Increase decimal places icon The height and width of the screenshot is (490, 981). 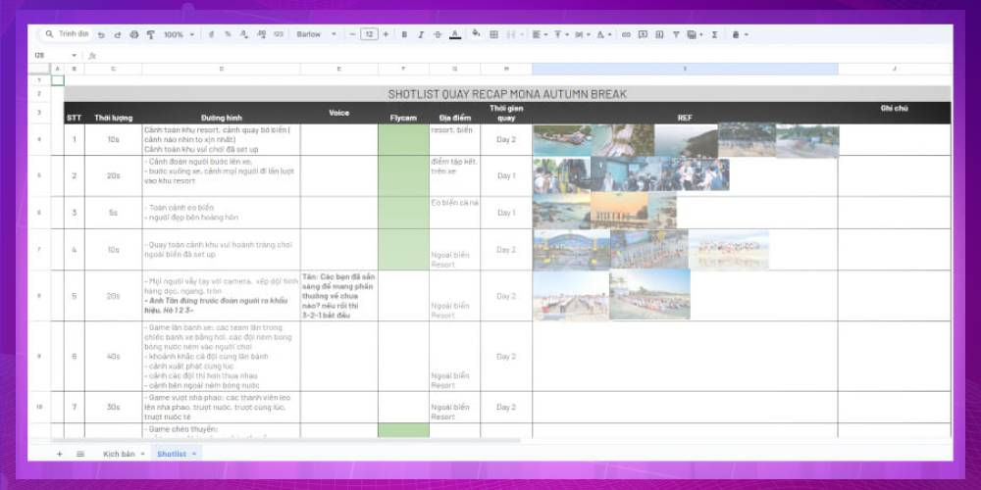(x=261, y=34)
